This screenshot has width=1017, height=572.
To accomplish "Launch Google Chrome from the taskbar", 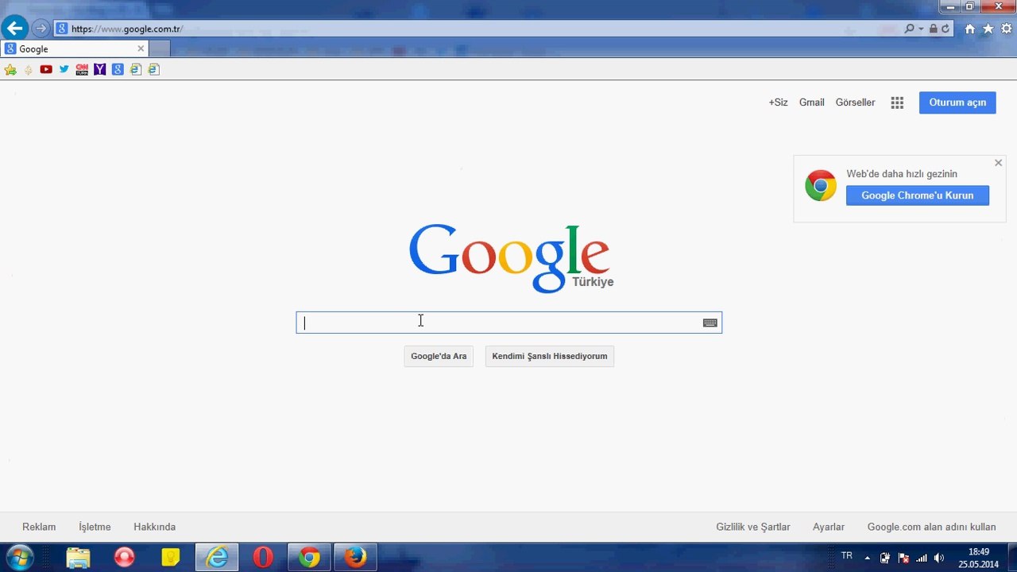I will click(309, 558).
